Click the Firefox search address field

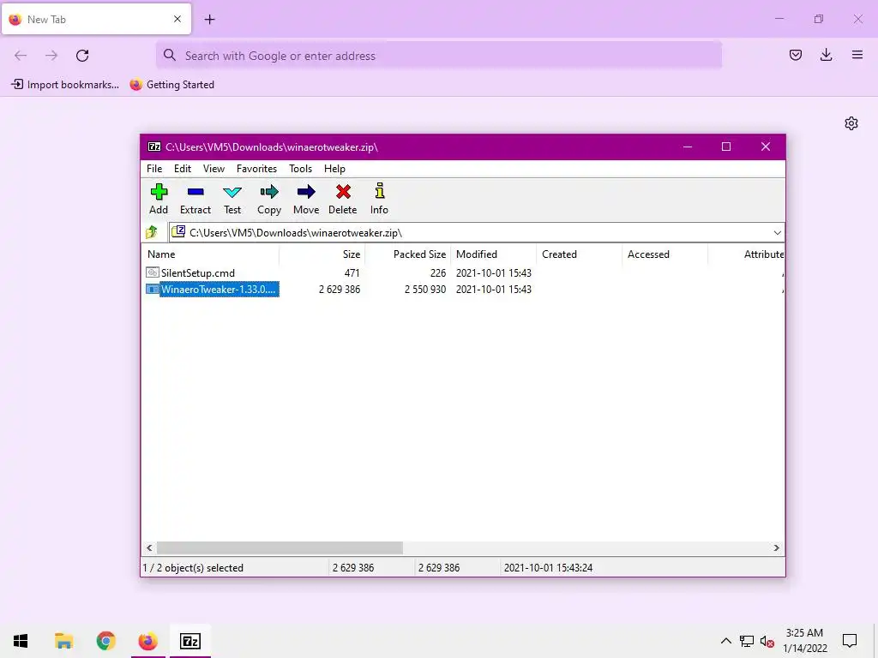coord(439,56)
